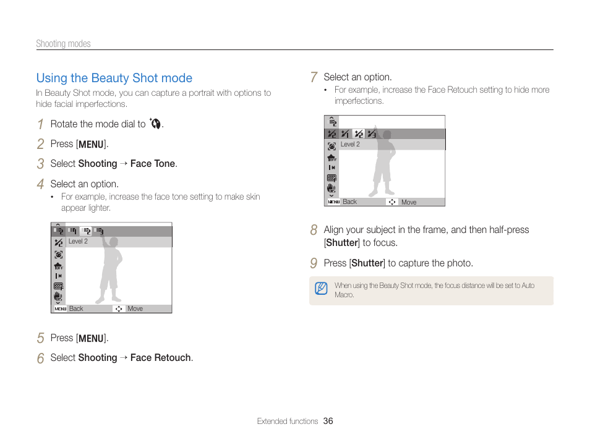590x445 pixels.
Task: Click down chevron below sidebar in the Face Retouch screen
Action: [x=331, y=195]
